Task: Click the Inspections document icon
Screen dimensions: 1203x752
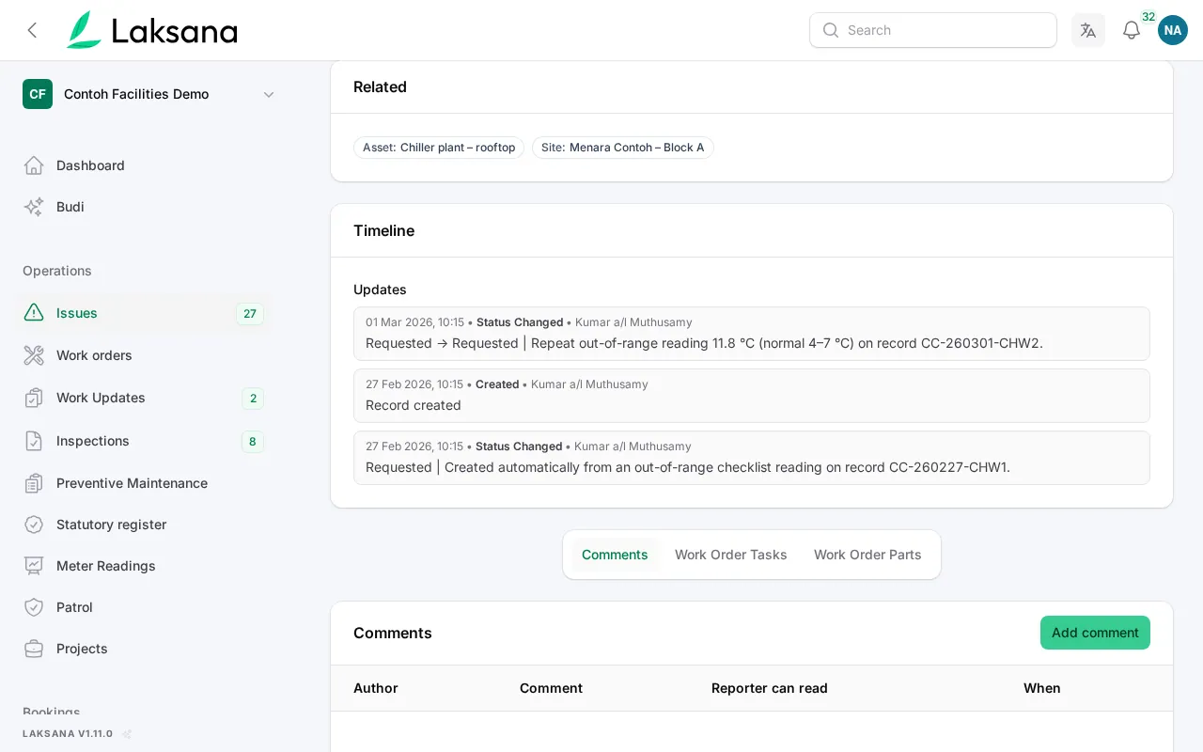Action: [34, 441]
